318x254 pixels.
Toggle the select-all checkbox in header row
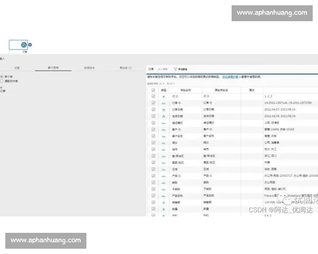point(153,90)
